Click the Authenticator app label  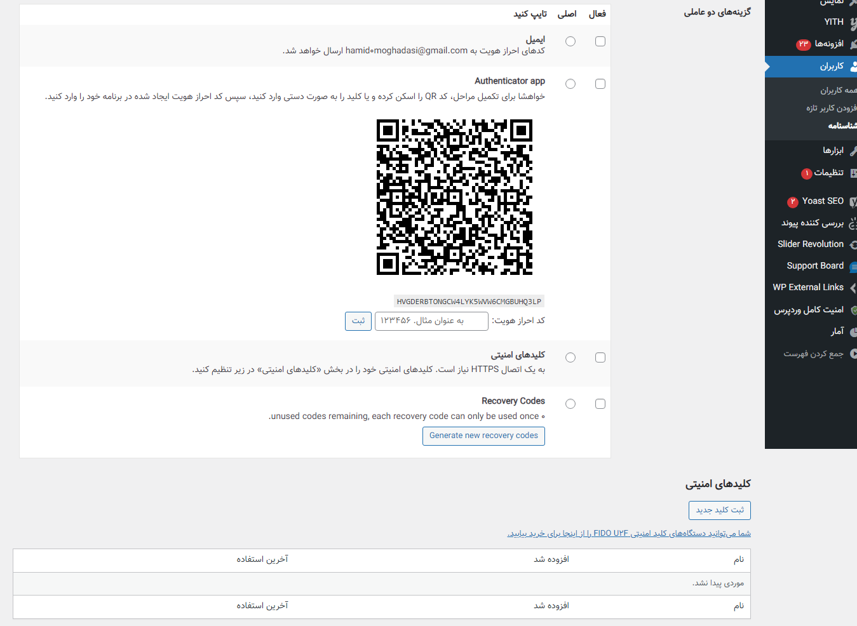click(509, 81)
